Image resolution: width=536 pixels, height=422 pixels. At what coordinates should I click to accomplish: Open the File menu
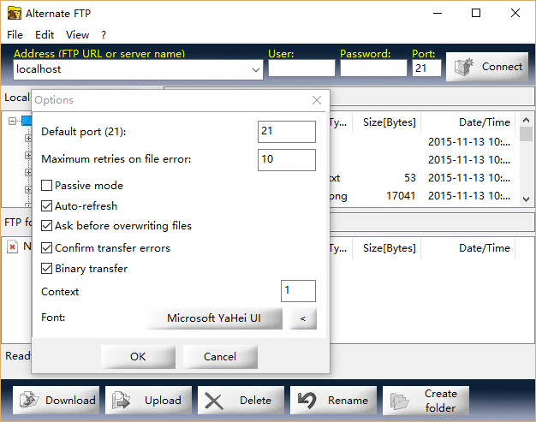[15, 35]
